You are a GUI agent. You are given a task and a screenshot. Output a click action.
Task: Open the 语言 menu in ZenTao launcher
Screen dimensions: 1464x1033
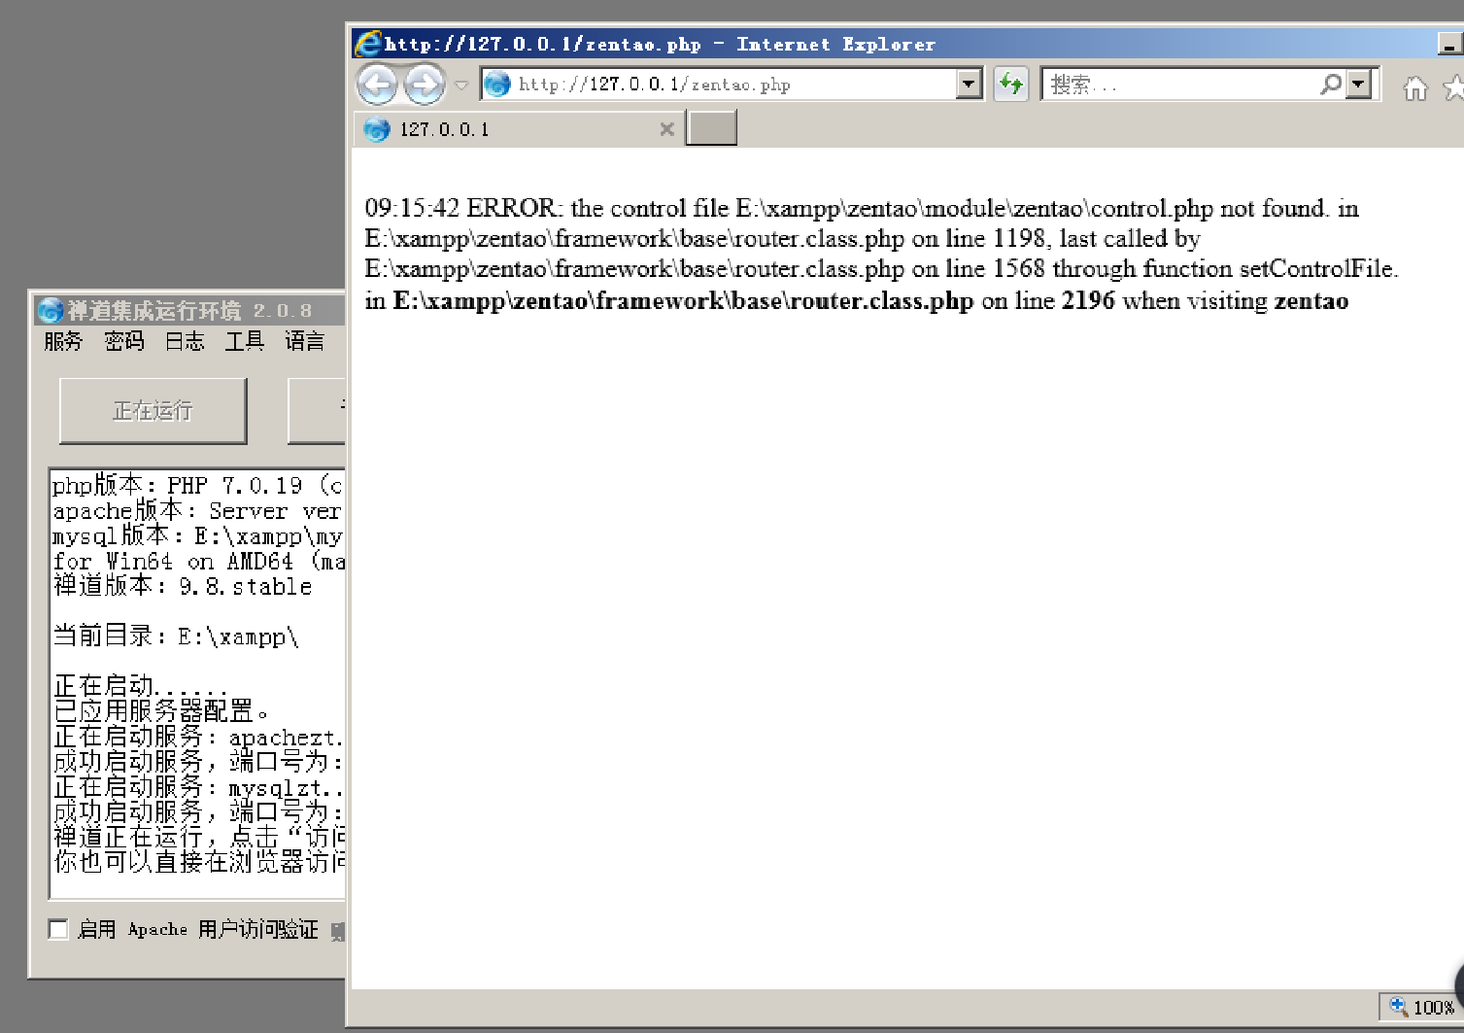coord(305,341)
